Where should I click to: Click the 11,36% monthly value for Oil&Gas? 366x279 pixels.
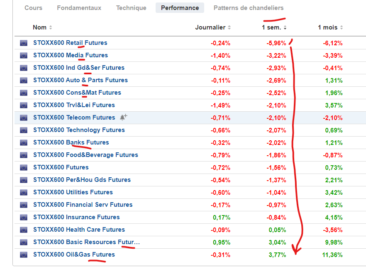[332, 255]
